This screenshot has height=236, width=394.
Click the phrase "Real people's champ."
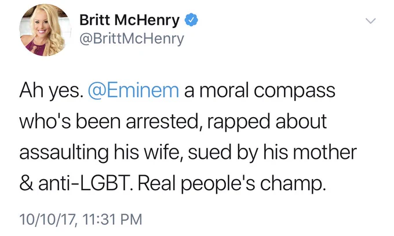(x=232, y=184)
